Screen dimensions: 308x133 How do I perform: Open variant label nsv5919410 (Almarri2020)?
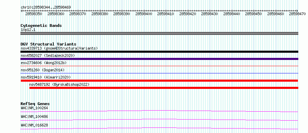[x=46, y=77]
